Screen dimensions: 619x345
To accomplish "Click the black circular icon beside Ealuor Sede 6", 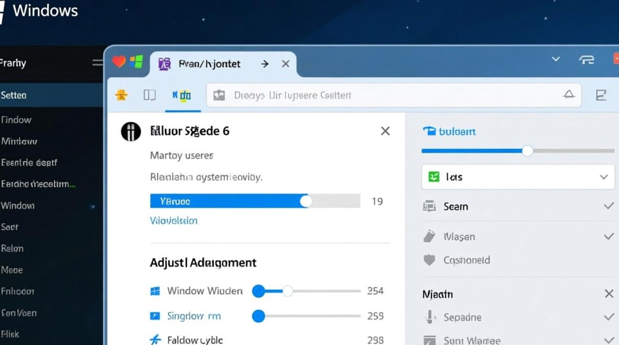I will [x=131, y=131].
